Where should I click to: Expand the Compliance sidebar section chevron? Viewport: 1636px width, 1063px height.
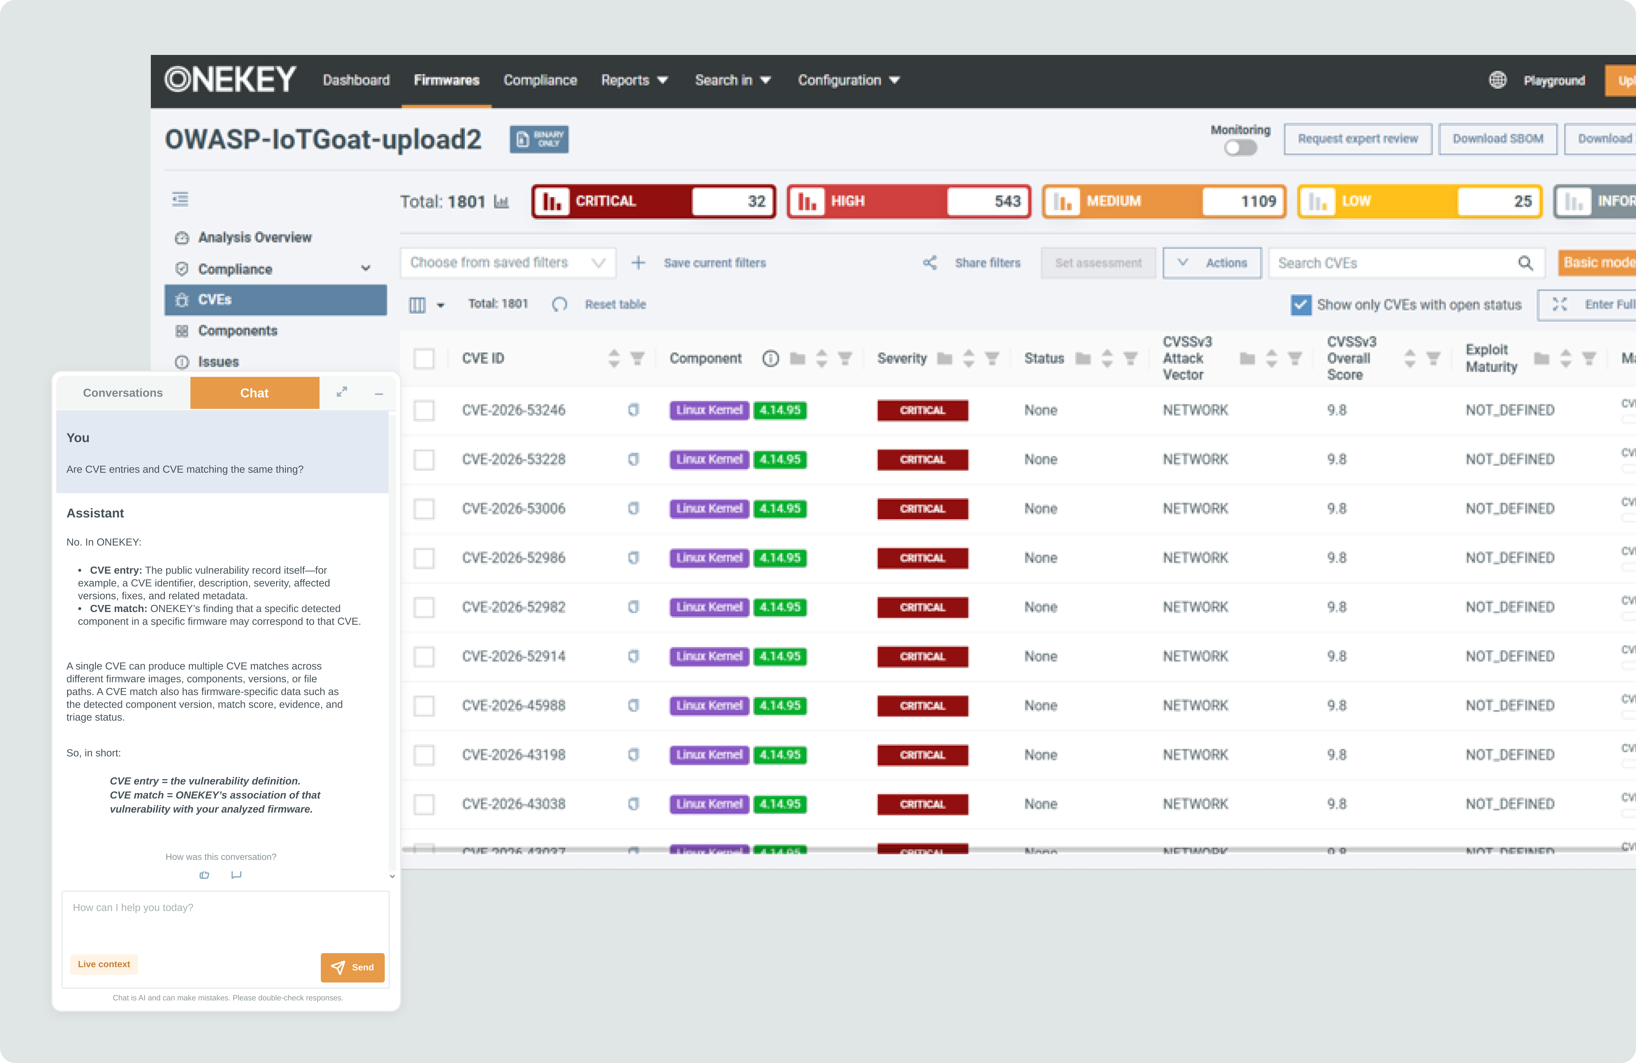[x=366, y=269]
